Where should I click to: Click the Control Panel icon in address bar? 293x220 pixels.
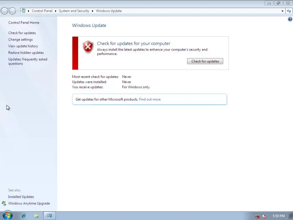coord(23,11)
